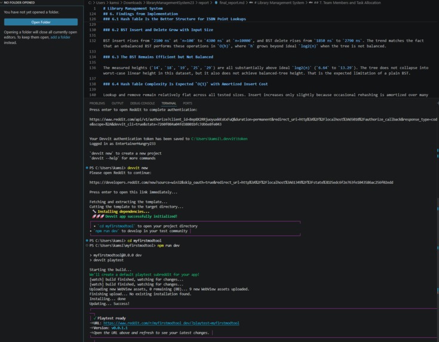439x342 pixels.
Task: Open the developers.reddit.com/new URL in terminal
Action: click(241, 183)
